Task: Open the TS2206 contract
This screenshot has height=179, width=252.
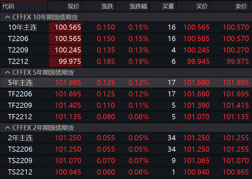Action: tap(20, 149)
